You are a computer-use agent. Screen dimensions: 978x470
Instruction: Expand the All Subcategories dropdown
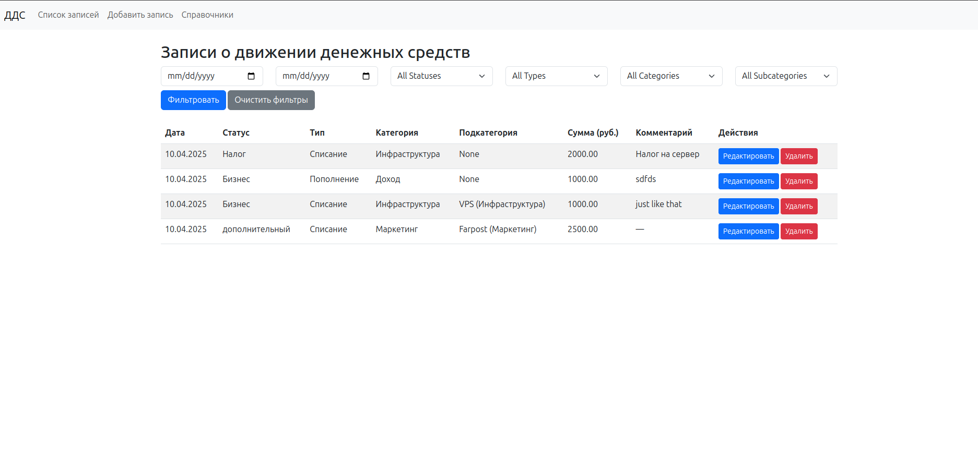786,76
